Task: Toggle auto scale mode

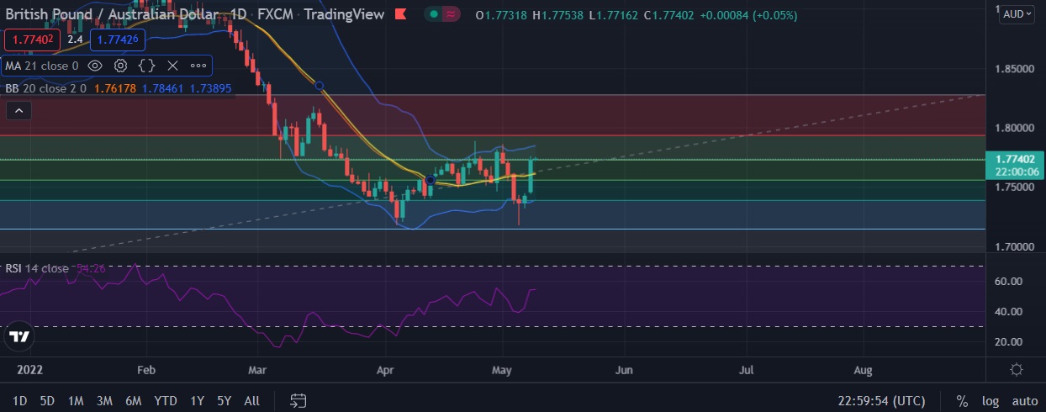Action: (1024, 401)
